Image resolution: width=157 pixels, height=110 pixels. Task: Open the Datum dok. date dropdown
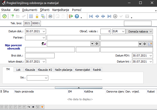click(x=44, y=31)
